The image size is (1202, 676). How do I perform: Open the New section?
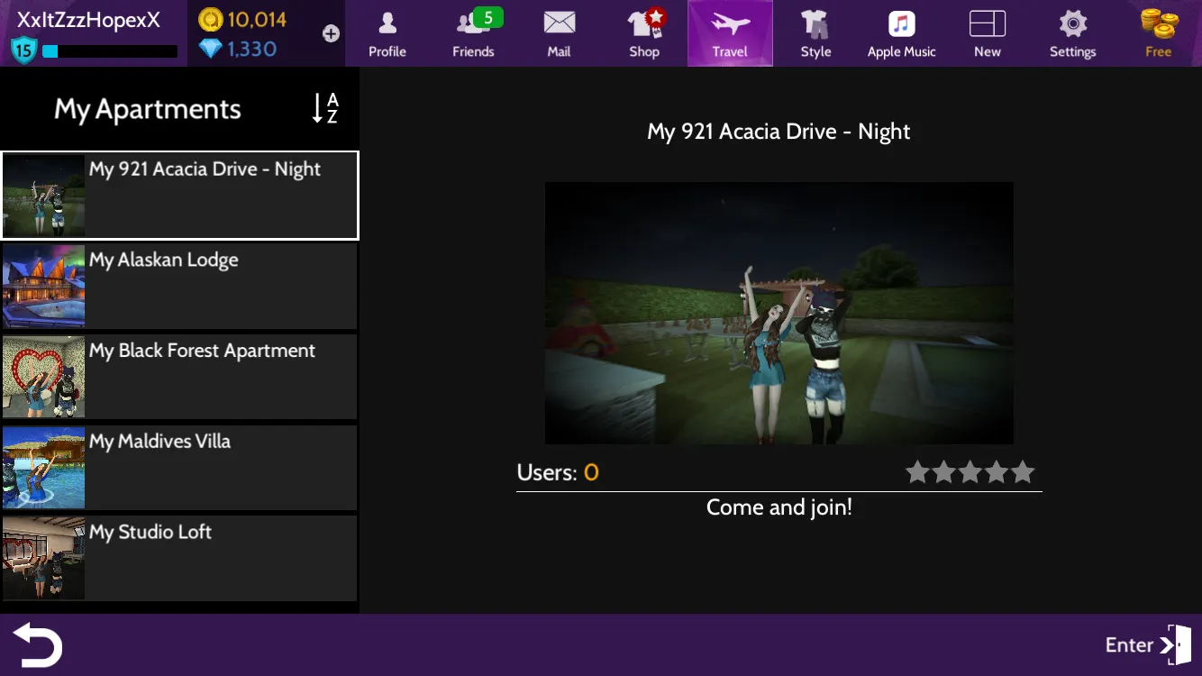(x=988, y=33)
